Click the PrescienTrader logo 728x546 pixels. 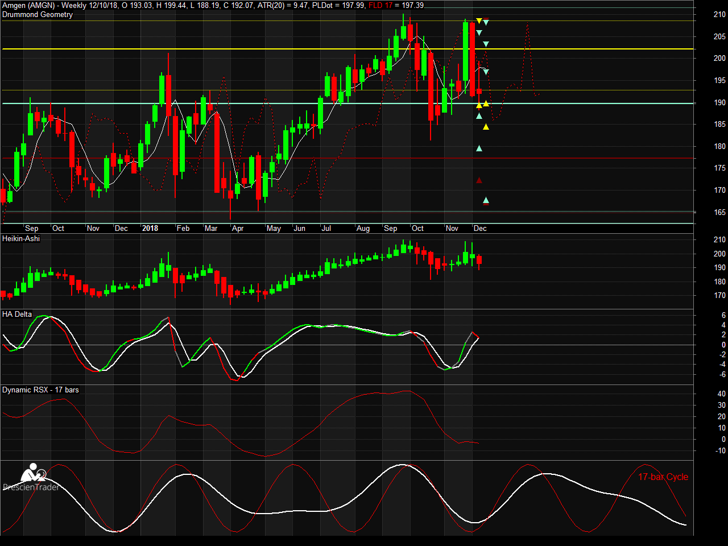coord(31,477)
